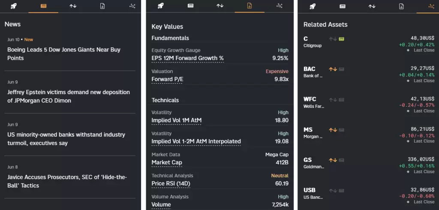439x210 pixels.
Task: Select the document icon in the News panel
Action: click(x=102, y=6)
